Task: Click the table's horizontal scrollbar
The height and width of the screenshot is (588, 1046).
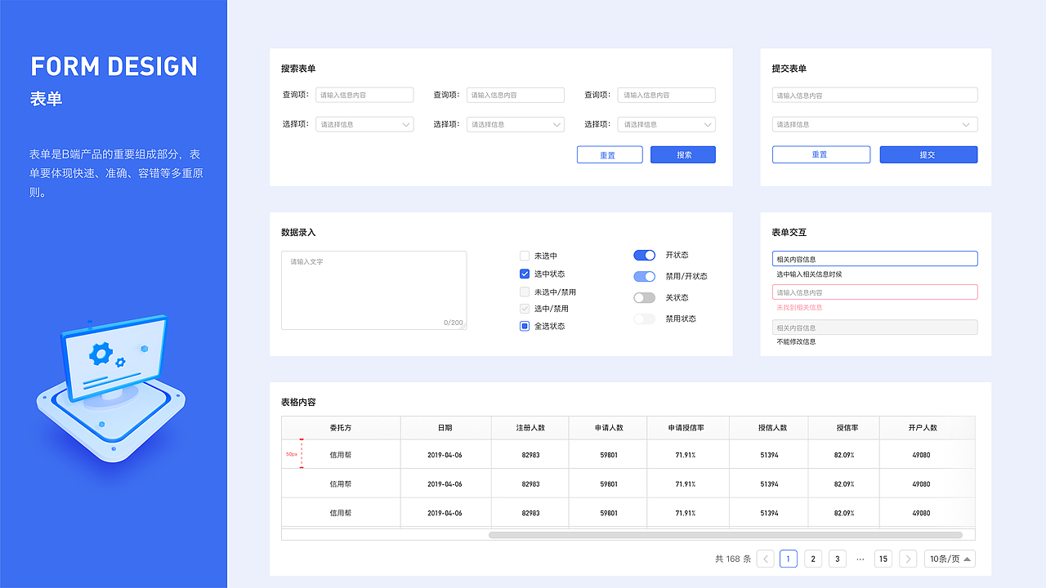Action: coord(726,535)
